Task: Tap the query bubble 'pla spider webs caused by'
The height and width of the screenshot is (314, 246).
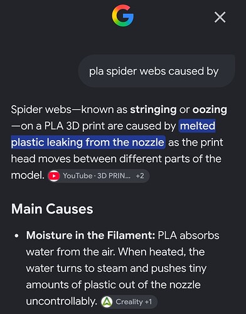Action: 156,71
